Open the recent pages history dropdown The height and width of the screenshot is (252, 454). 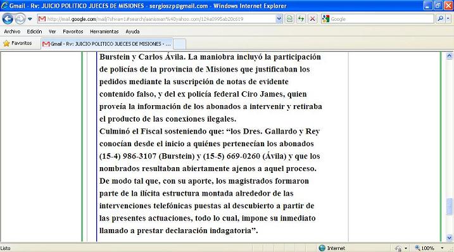(x=30, y=19)
